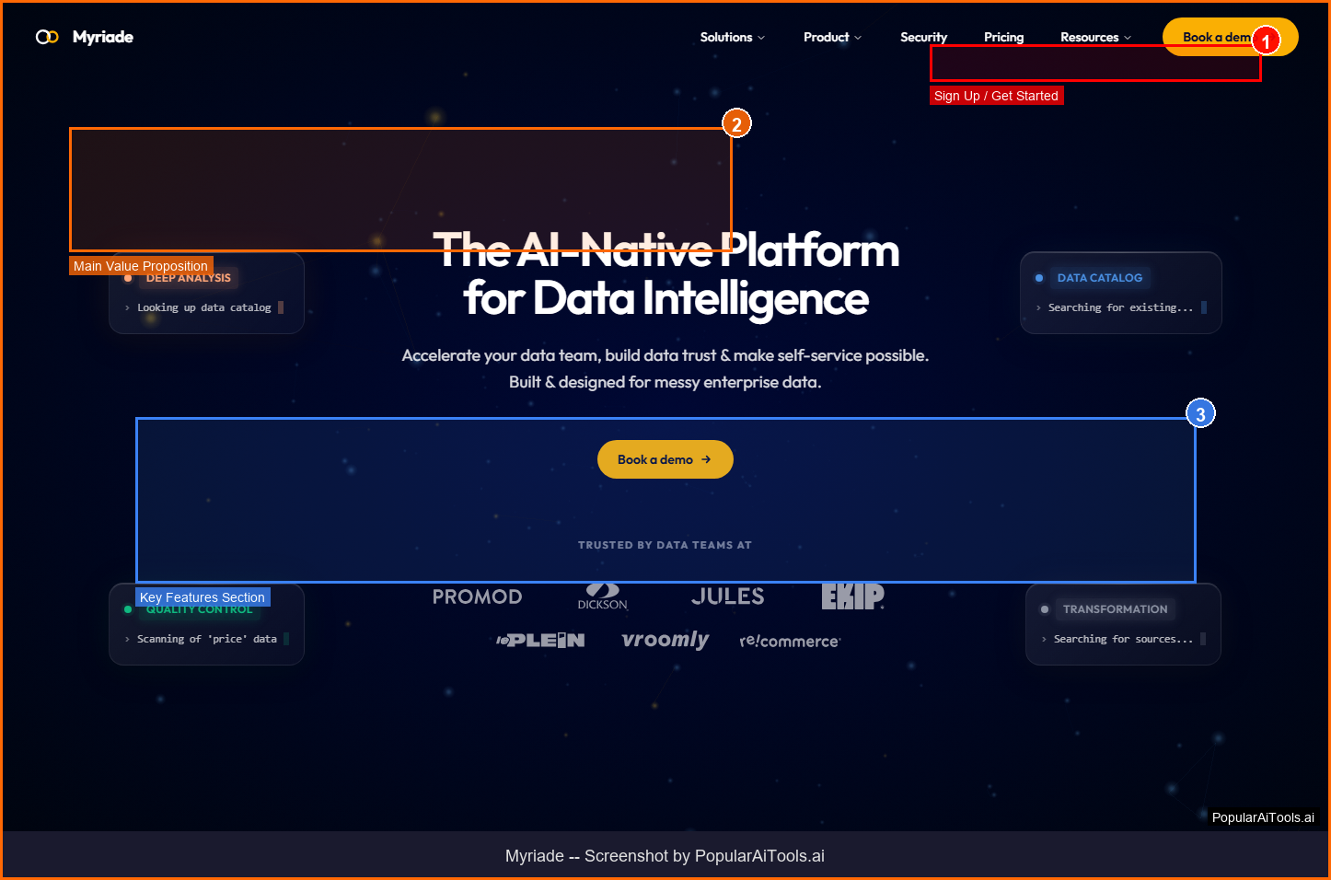This screenshot has width=1331, height=880.
Task: Click the Myriade infinity logo icon
Action: [47, 37]
